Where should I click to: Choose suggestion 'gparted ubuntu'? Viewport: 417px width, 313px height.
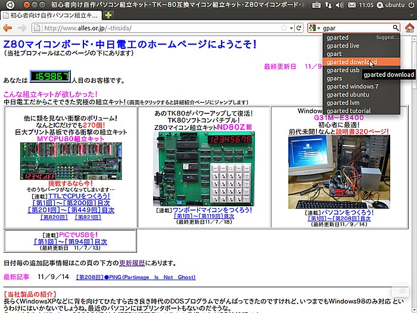coord(361,95)
